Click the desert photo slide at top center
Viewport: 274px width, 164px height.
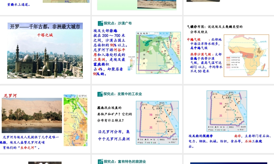coord(137,7)
